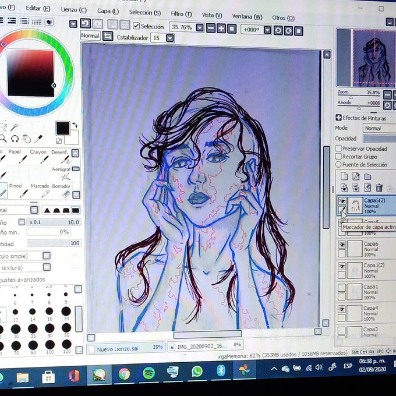The height and width of the screenshot is (396, 396).
Task: Open the layer Mode Normal dropdown
Action: (379, 128)
